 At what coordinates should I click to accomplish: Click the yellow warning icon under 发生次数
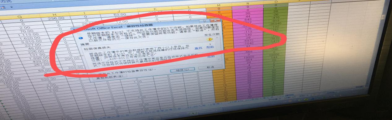[x=210, y=39]
